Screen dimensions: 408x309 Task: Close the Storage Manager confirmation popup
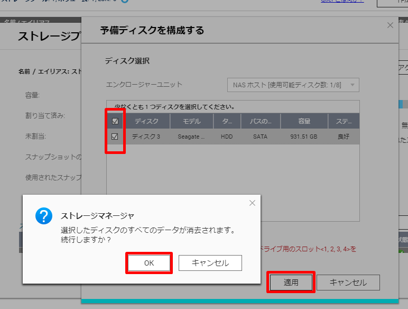[x=252, y=203]
